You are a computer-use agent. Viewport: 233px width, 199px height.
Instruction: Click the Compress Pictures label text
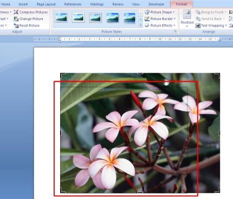tap(34, 12)
